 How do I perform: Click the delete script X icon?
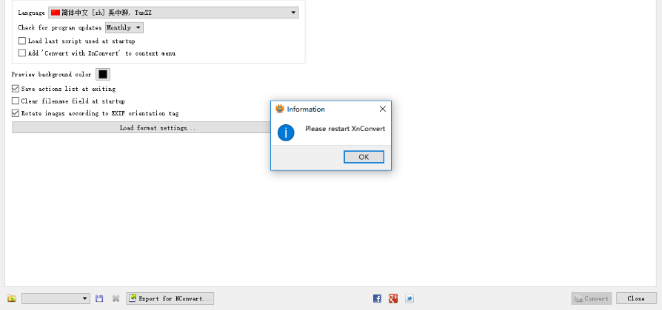[x=116, y=299]
